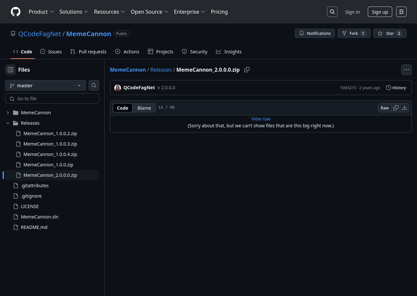Open the Issues tab

[51, 51]
